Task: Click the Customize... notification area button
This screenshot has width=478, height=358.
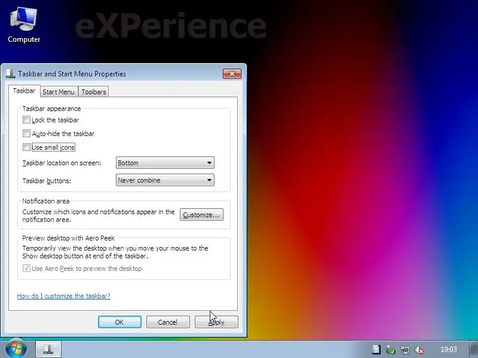Action: 201,215
